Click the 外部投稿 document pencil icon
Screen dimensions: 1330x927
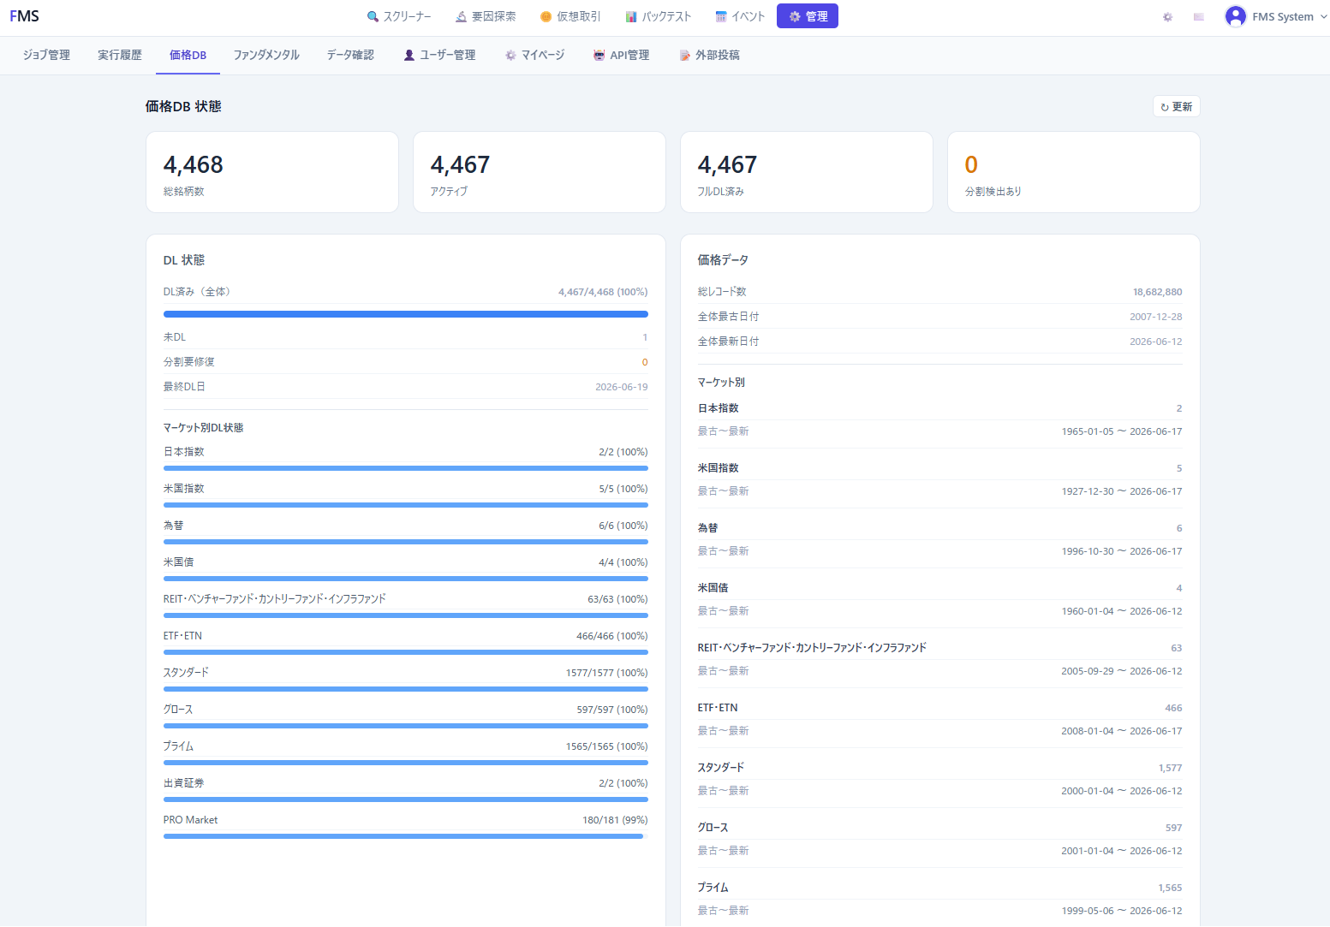[684, 55]
